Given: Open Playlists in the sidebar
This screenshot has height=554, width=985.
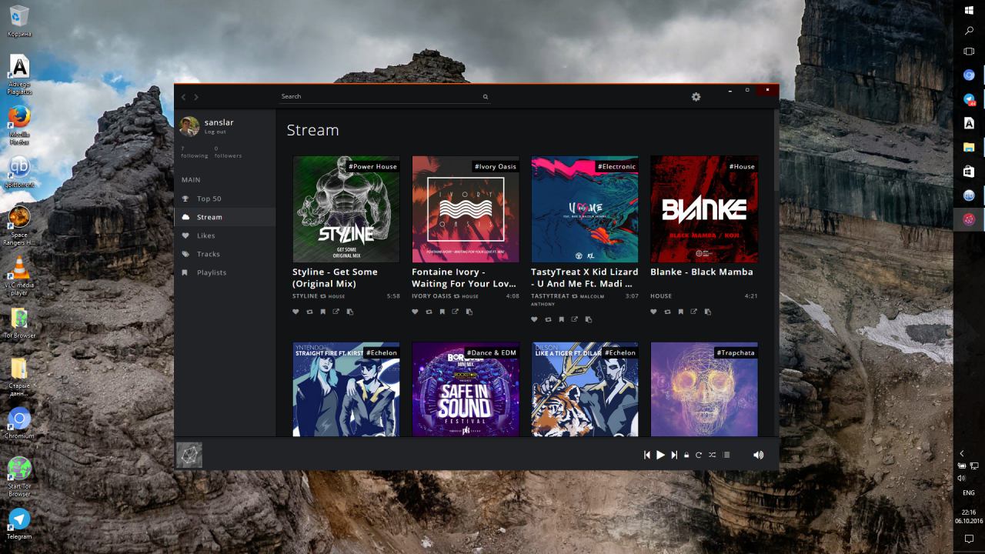Looking at the screenshot, I should coord(225,272).
